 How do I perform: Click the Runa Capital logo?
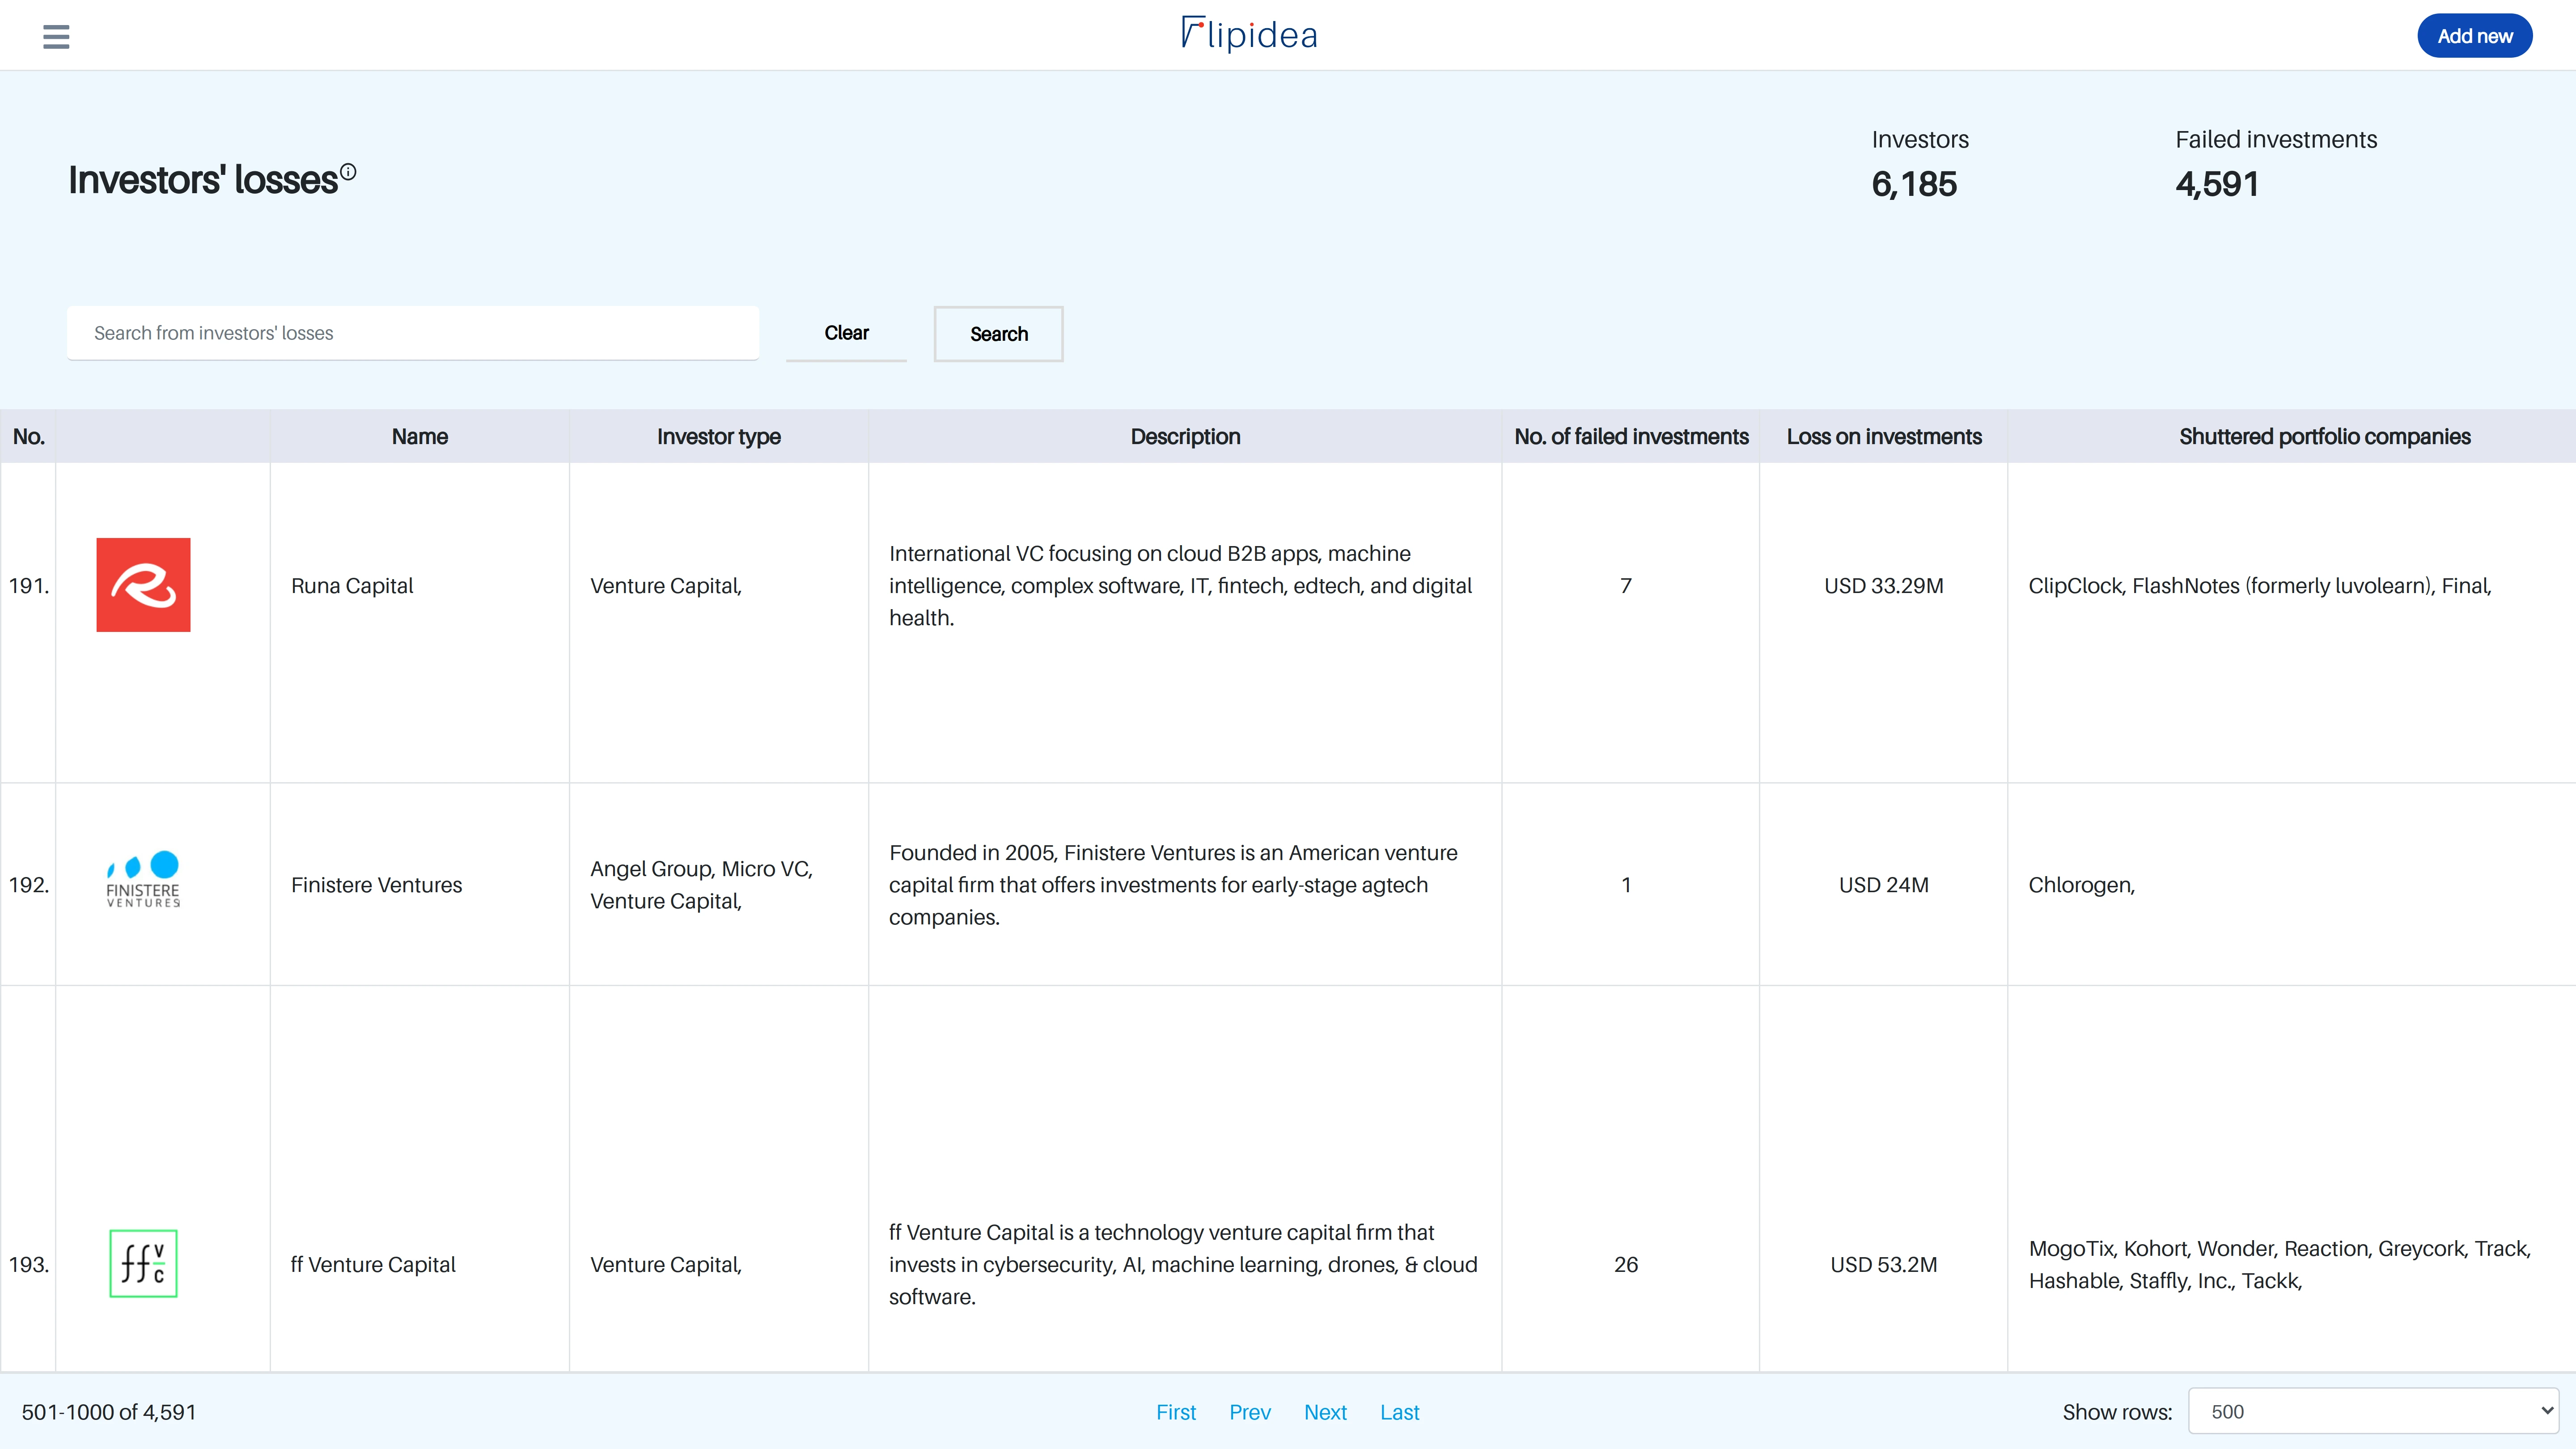coord(143,585)
